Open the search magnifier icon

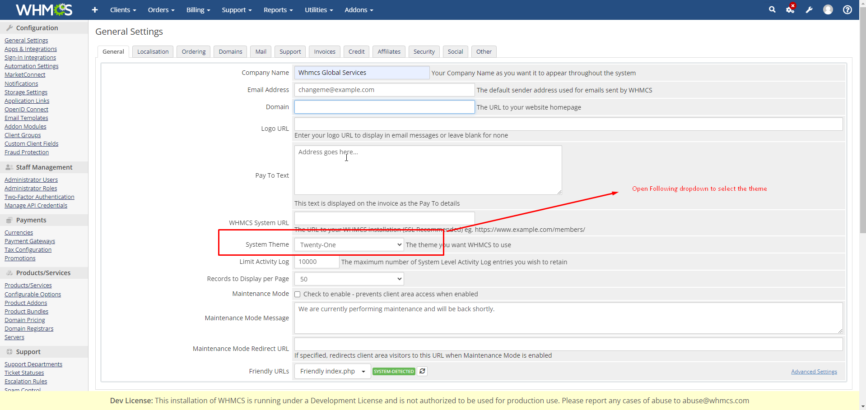coord(772,9)
